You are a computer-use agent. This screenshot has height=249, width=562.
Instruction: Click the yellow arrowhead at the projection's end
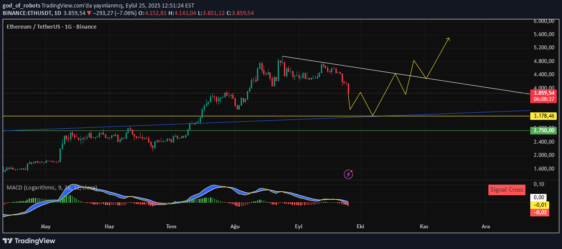click(x=448, y=39)
